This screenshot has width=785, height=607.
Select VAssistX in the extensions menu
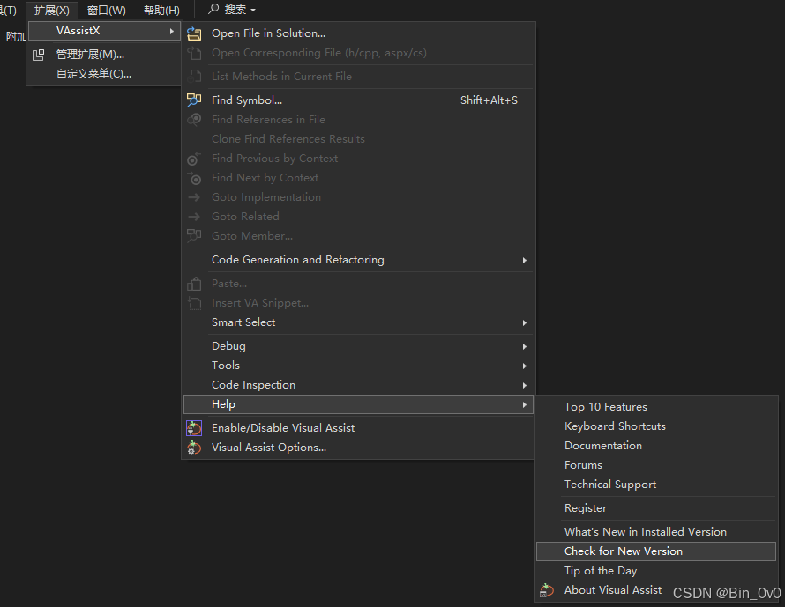click(104, 31)
